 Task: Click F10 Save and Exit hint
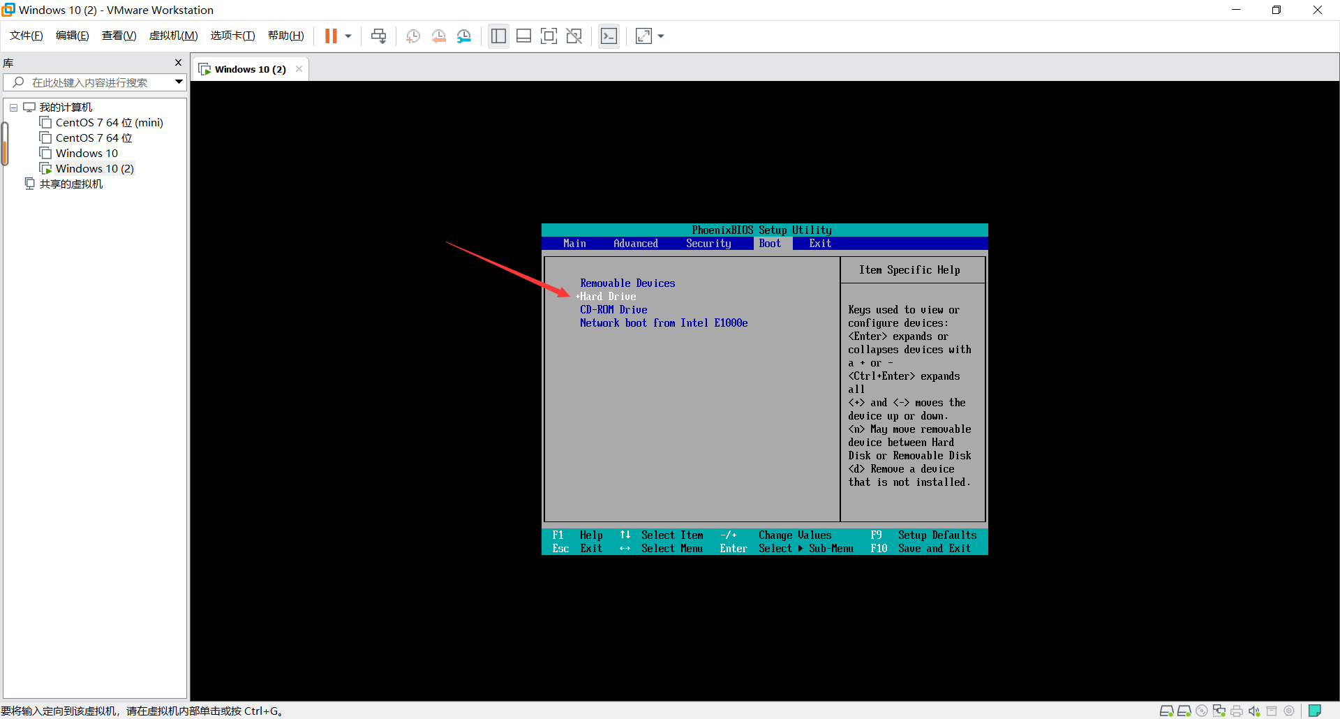click(x=921, y=549)
